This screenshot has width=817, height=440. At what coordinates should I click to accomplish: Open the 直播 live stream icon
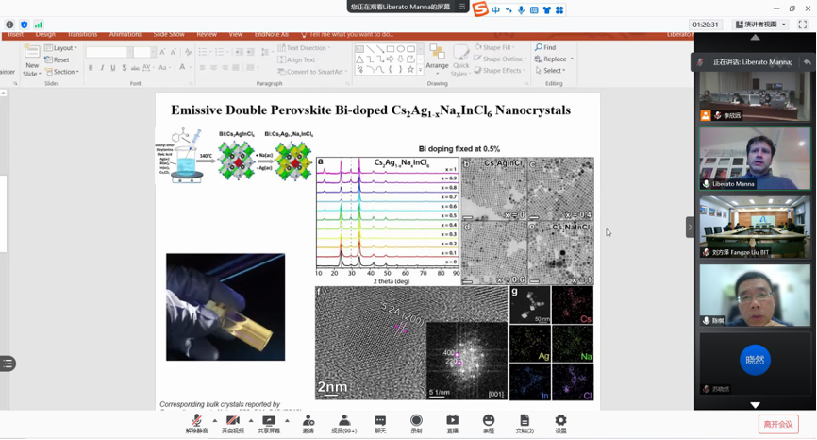452,421
